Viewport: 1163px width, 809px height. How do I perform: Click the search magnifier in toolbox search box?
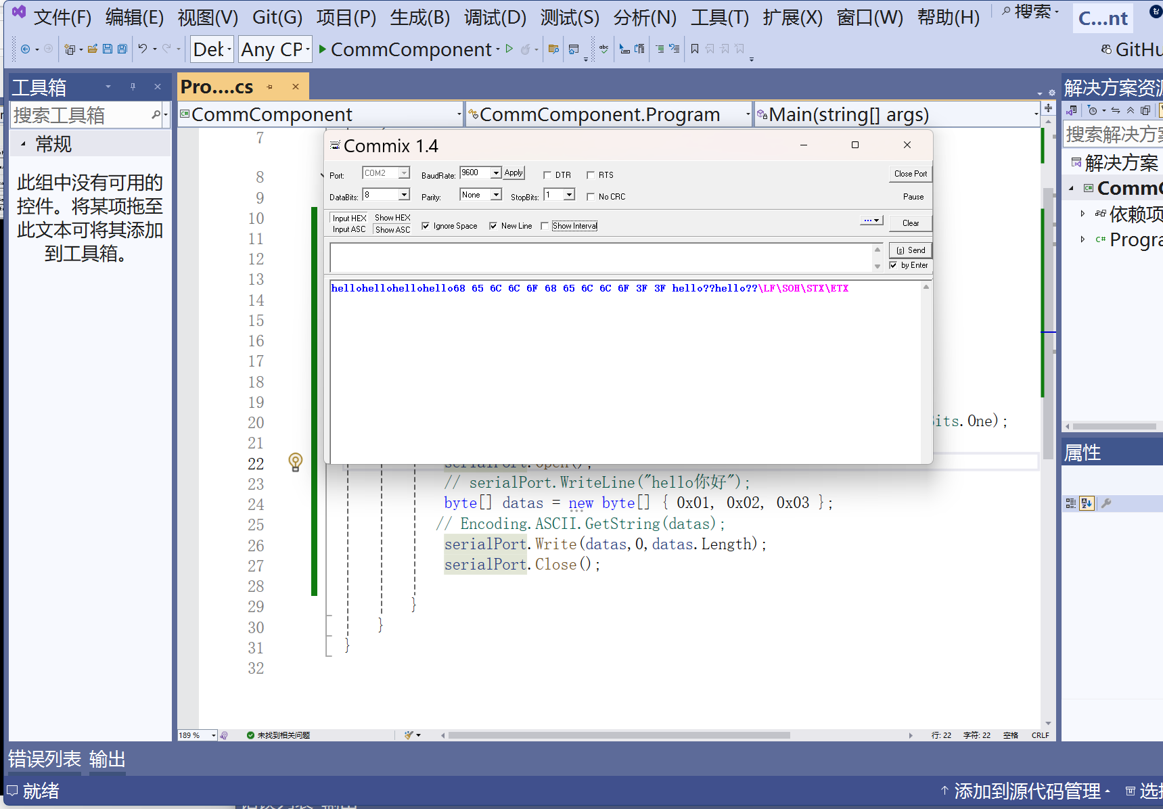[x=156, y=115]
